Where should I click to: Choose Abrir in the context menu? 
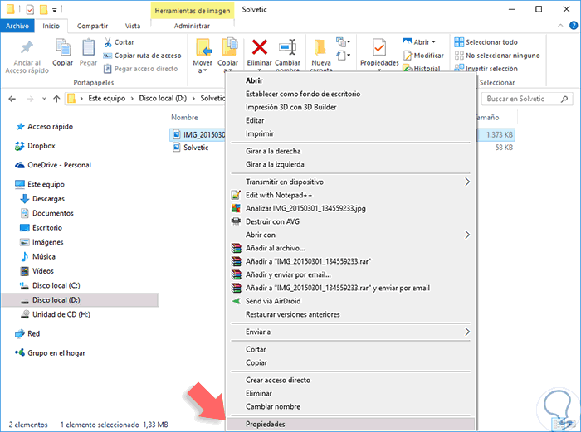coord(254,80)
